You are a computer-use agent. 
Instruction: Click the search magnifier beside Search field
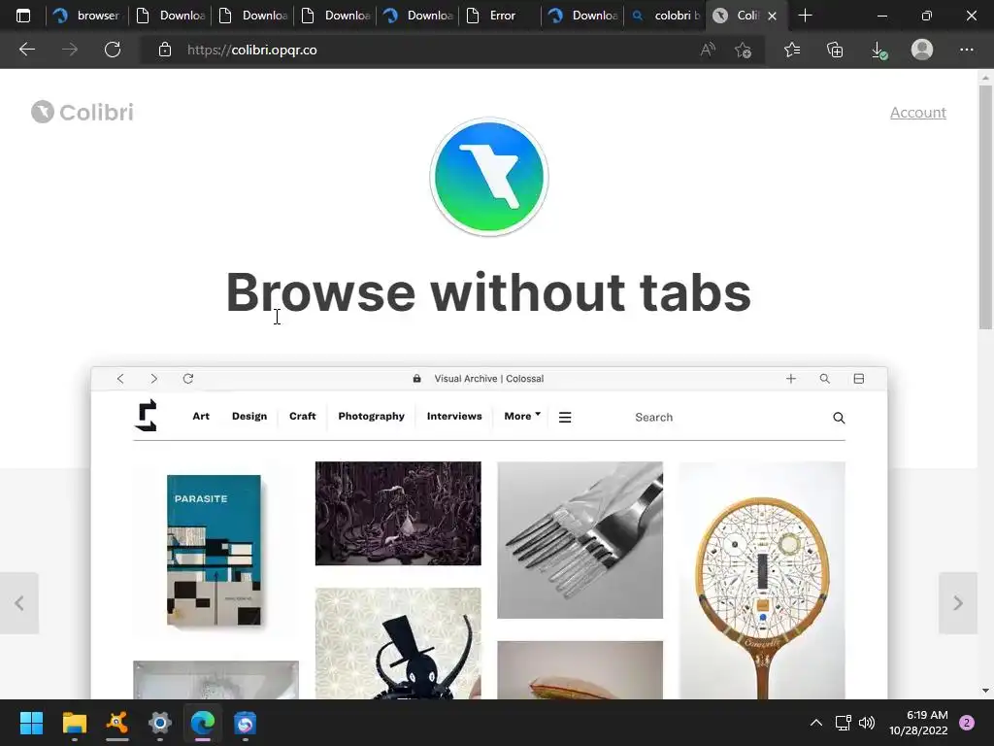(x=839, y=418)
